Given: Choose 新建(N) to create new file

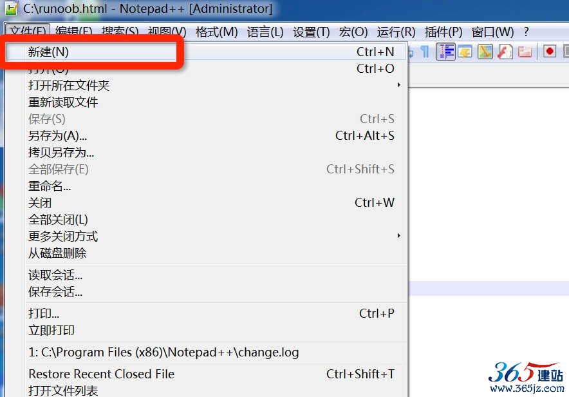Looking at the screenshot, I should pyautogui.click(x=206, y=52).
